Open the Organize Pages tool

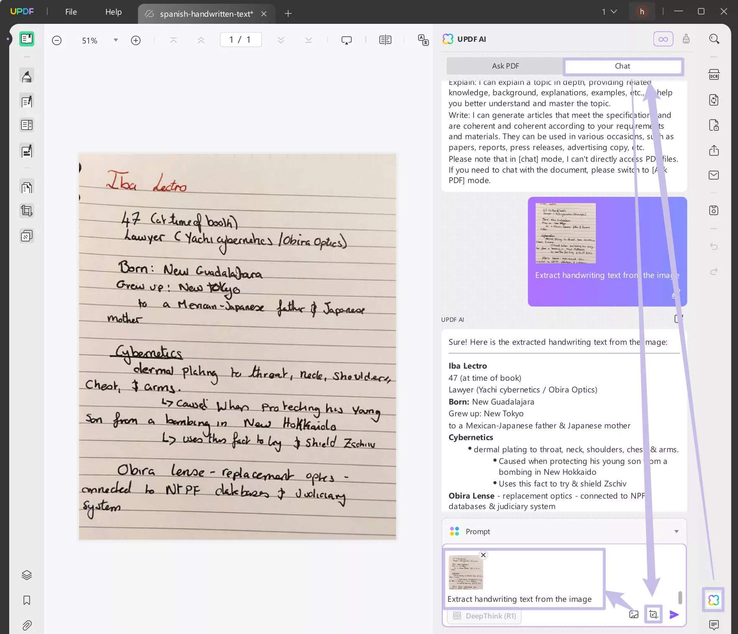(x=27, y=187)
